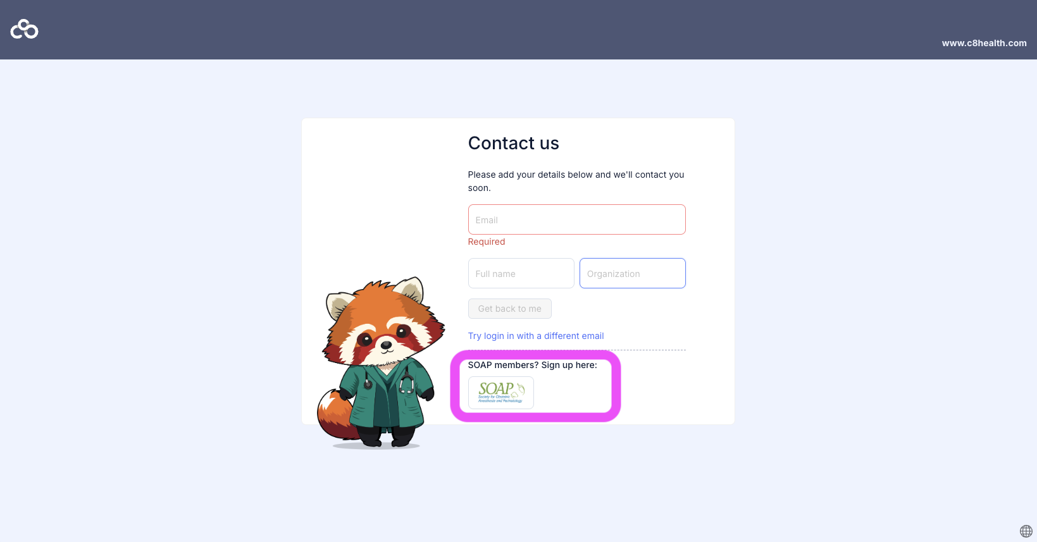The image size is (1037, 542).
Task: Click the SOAP members sign up label
Action: (533, 365)
